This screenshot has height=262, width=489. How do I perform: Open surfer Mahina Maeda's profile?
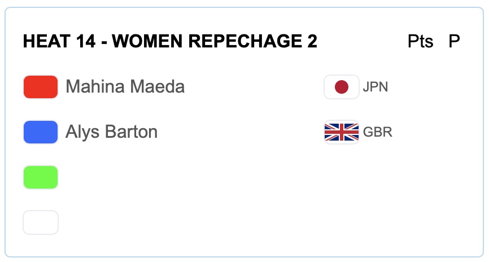[125, 87]
